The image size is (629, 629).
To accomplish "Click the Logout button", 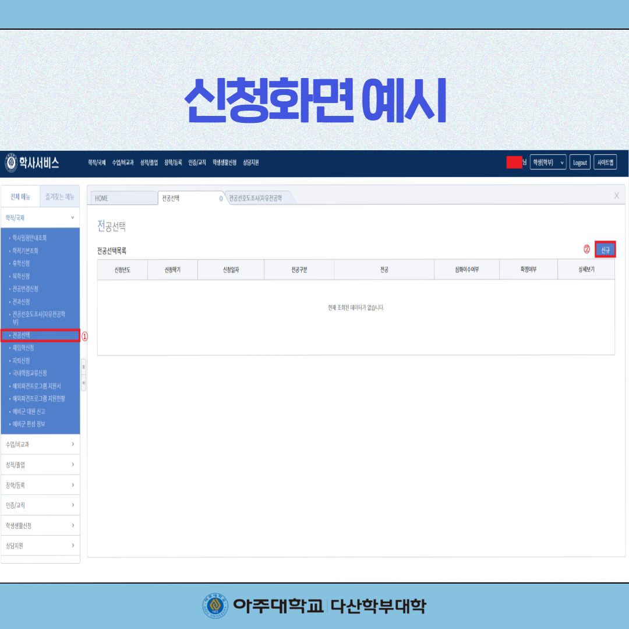I will click(579, 162).
